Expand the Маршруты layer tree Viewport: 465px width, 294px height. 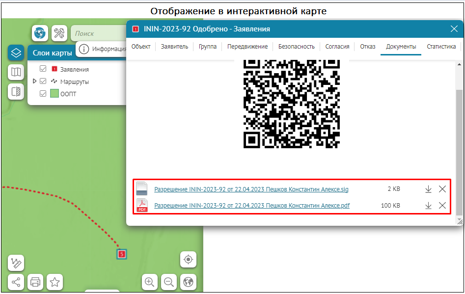(x=34, y=81)
